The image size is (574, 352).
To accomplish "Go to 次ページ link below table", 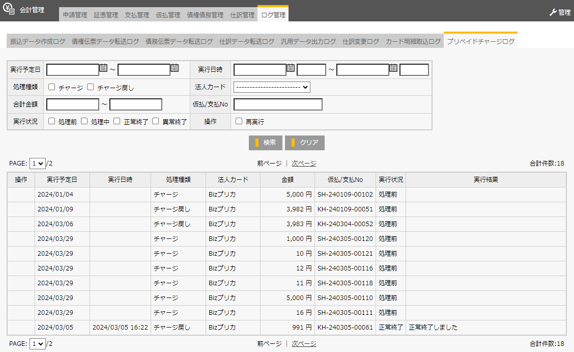I will point(304,343).
